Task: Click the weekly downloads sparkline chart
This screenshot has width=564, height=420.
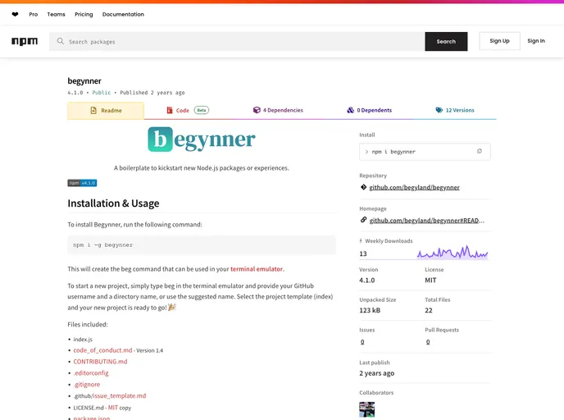Action: coord(453,252)
